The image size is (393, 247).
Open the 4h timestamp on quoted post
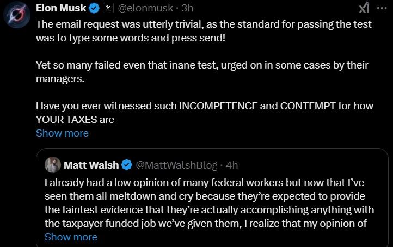tap(231, 164)
